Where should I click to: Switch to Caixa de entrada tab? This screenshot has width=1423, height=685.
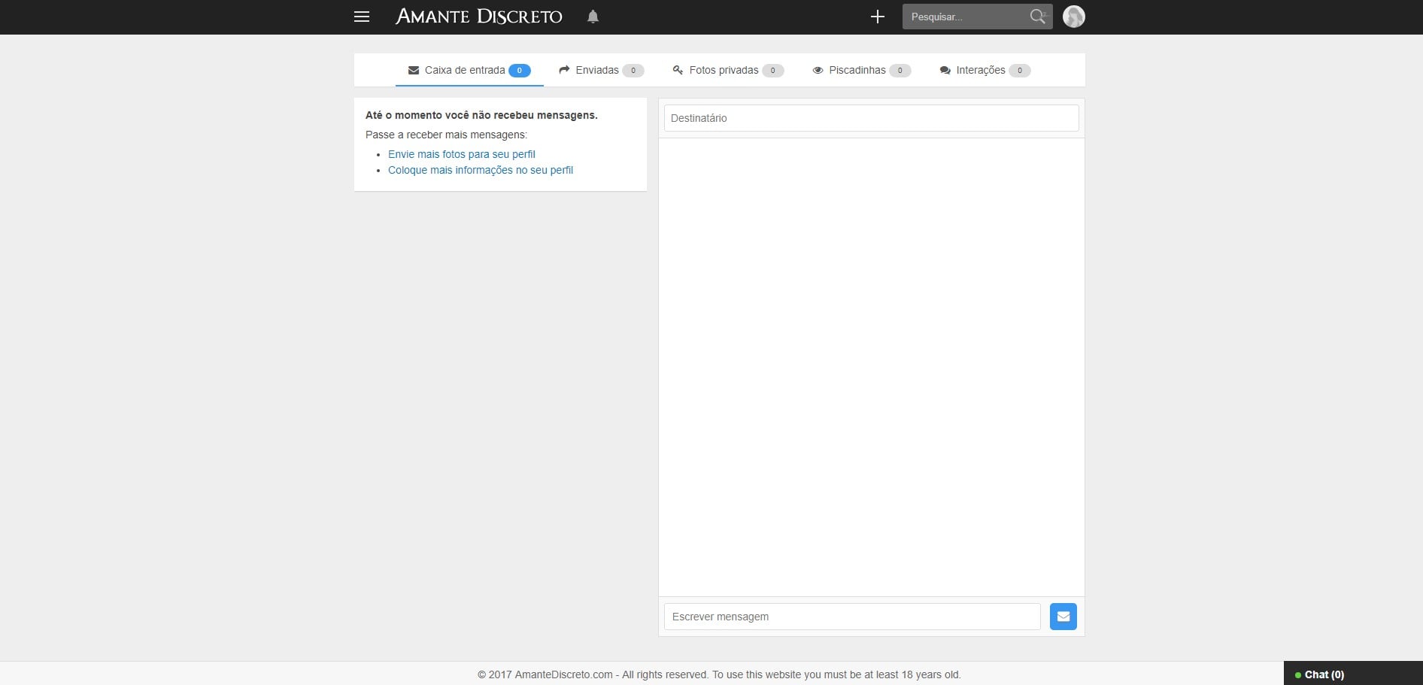click(x=469, y=70)
